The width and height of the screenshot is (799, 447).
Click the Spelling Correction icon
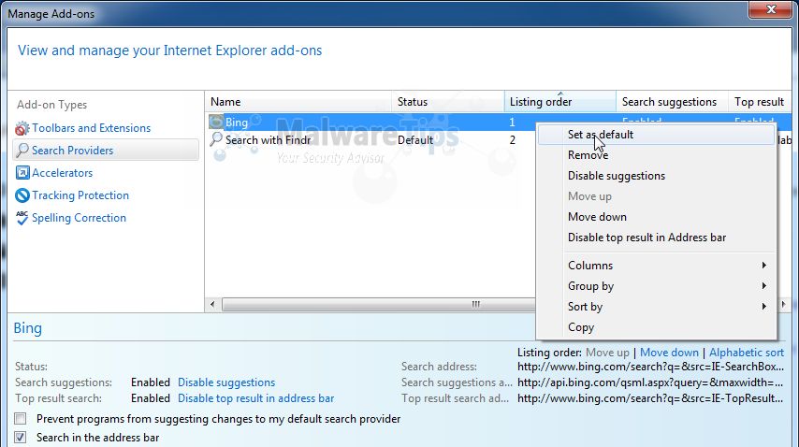(22, 218)
